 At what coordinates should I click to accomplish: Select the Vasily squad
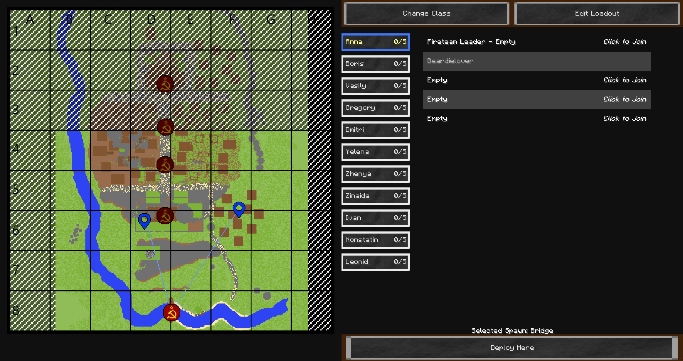[376, 86]
